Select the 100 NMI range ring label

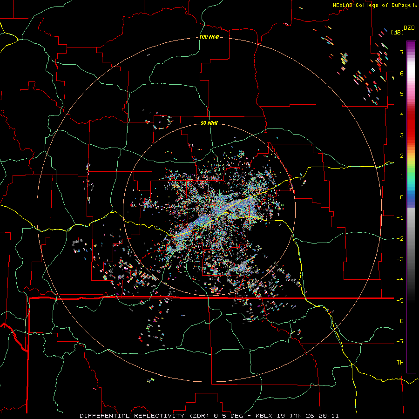(209, 37)
